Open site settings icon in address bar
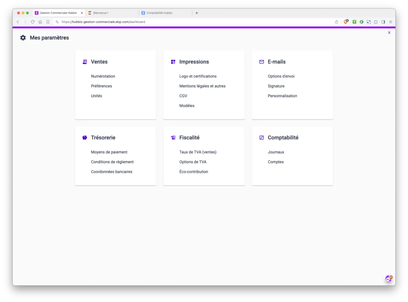The width and height of the screenshot is (408, 302). 57,22
